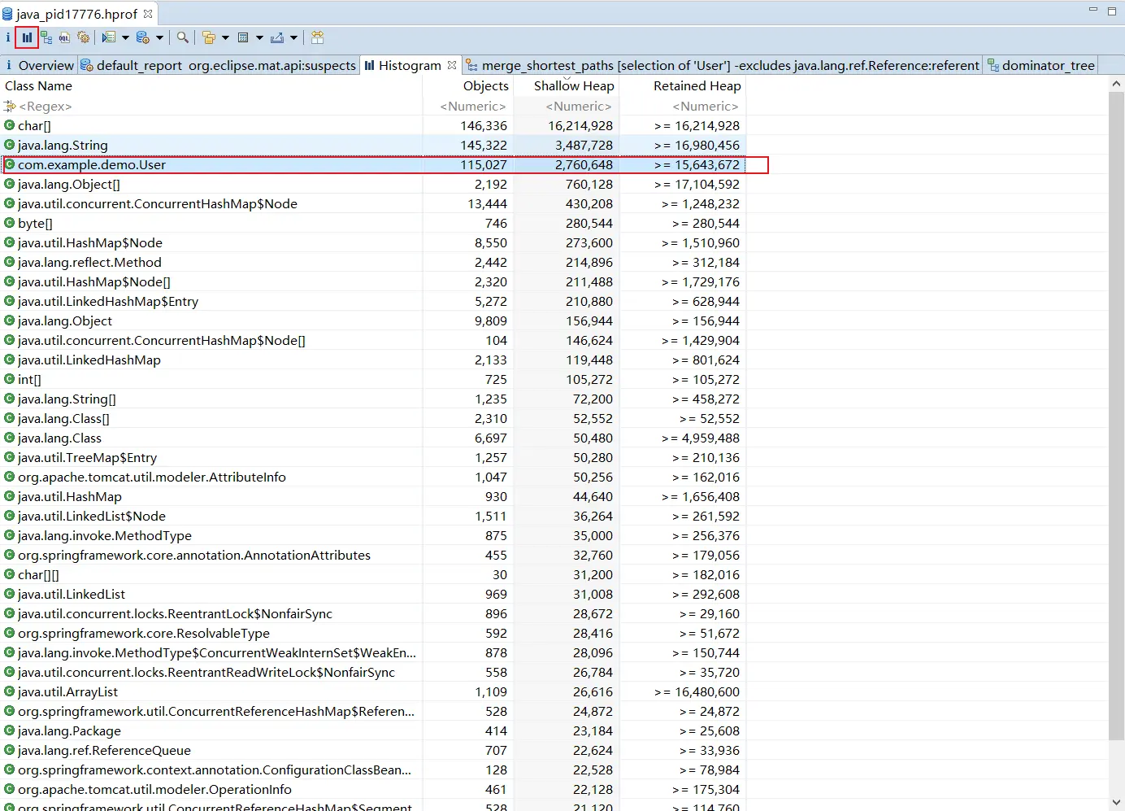Select the ConcurrentHashMap$Node row
This screenshot has height=811, width=1125.
pos(373,204)
